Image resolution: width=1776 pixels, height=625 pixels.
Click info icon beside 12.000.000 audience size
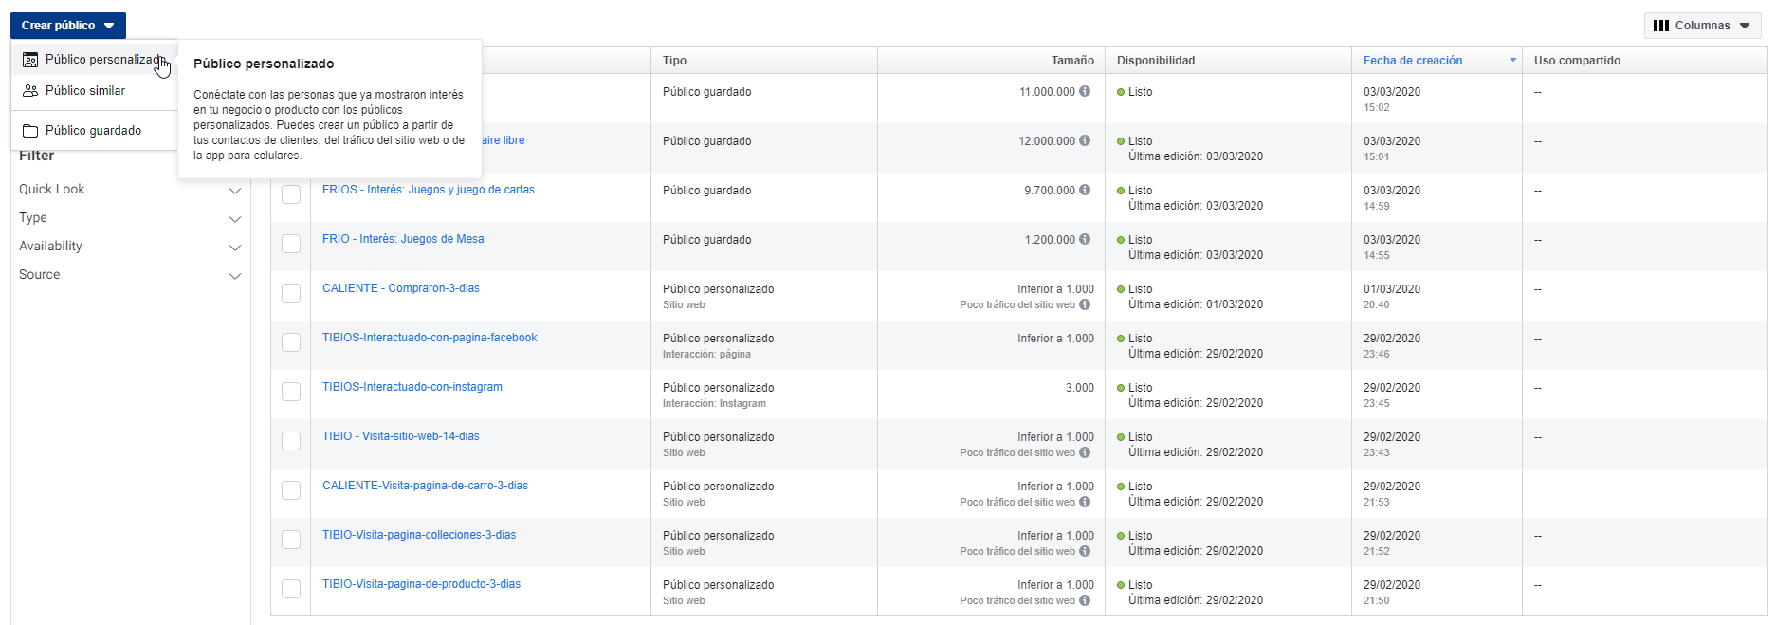1085,141
